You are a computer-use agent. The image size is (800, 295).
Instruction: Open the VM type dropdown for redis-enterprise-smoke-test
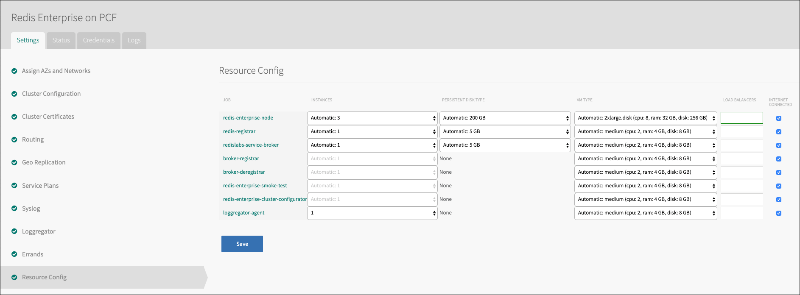coord(645,186)
